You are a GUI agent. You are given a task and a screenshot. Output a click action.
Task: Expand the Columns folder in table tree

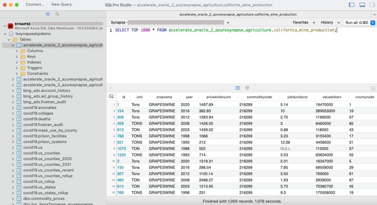[x=17, y=51]
